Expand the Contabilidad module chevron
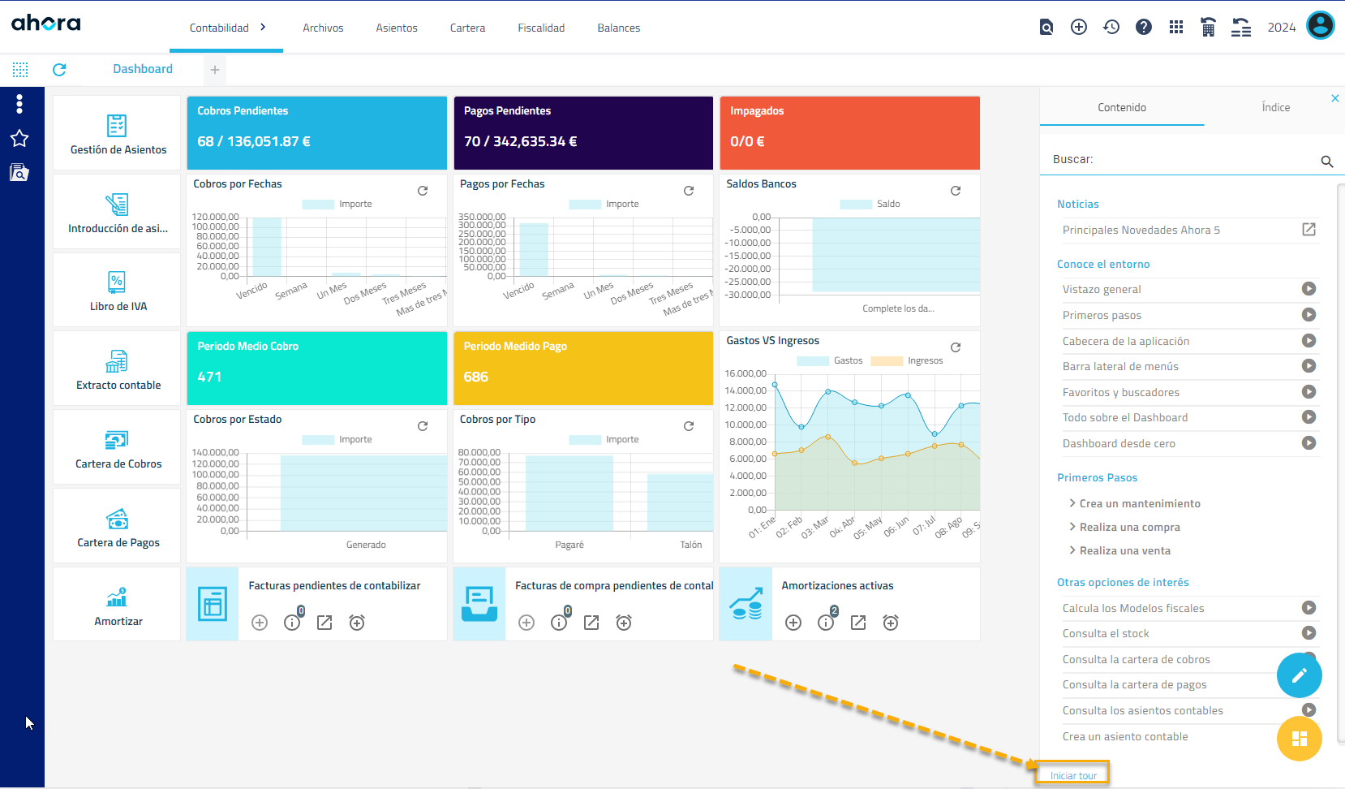Image resolution: width=1345 pixels, height=789 pixels. click(x=263, y=27)
